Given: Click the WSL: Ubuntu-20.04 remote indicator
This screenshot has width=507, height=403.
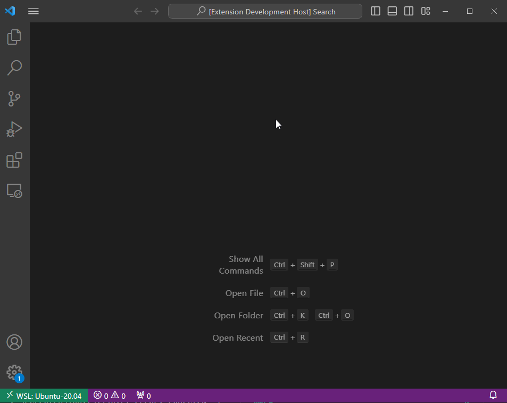Looking at the screenshot, I should [44, 396].
